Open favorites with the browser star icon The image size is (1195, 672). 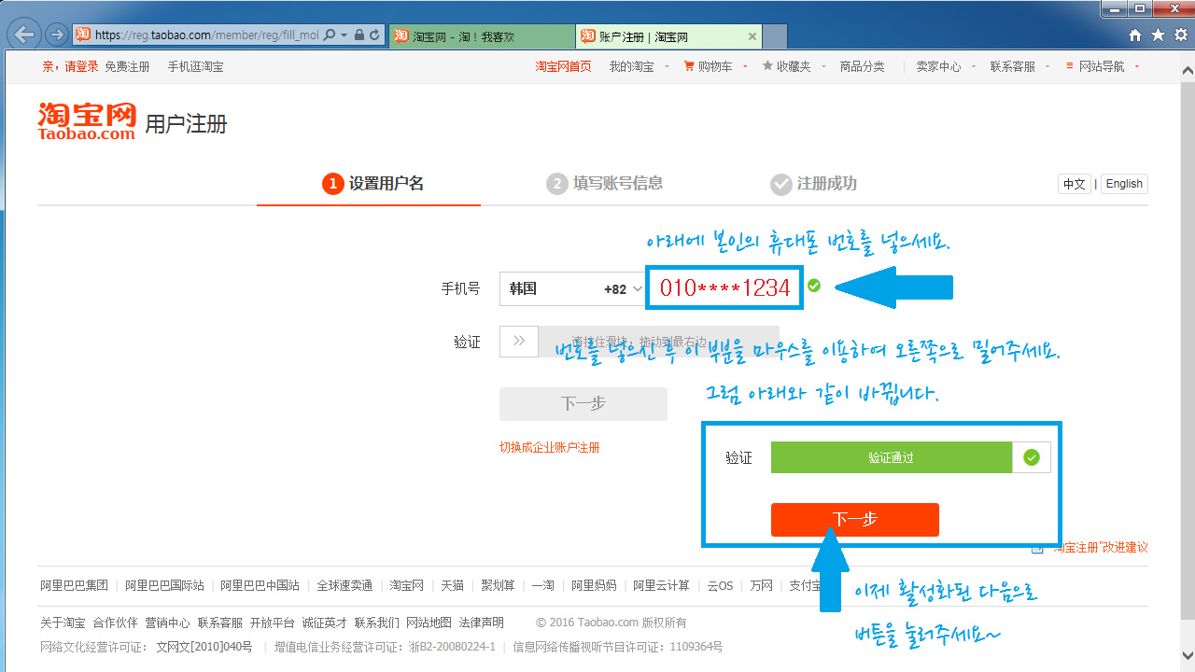[x=1158, y=35]
